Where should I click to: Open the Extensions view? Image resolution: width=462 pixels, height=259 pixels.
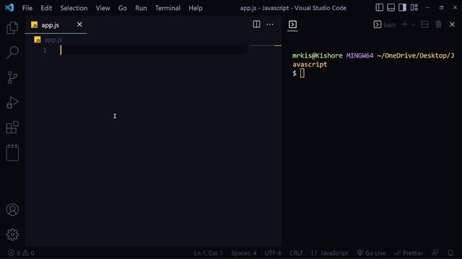(12, 127)
